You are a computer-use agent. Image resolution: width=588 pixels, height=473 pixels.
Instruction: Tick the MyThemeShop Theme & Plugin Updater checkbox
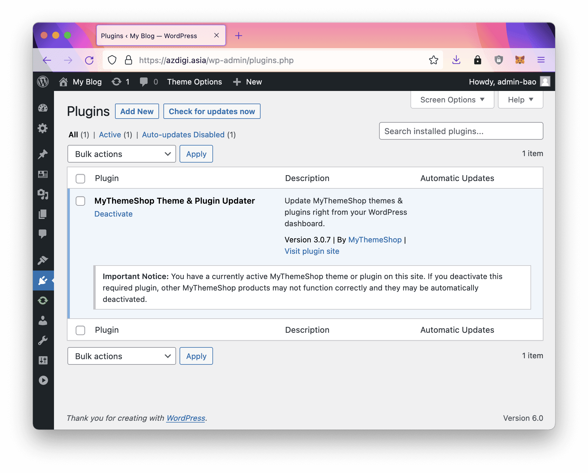point(80,201)
